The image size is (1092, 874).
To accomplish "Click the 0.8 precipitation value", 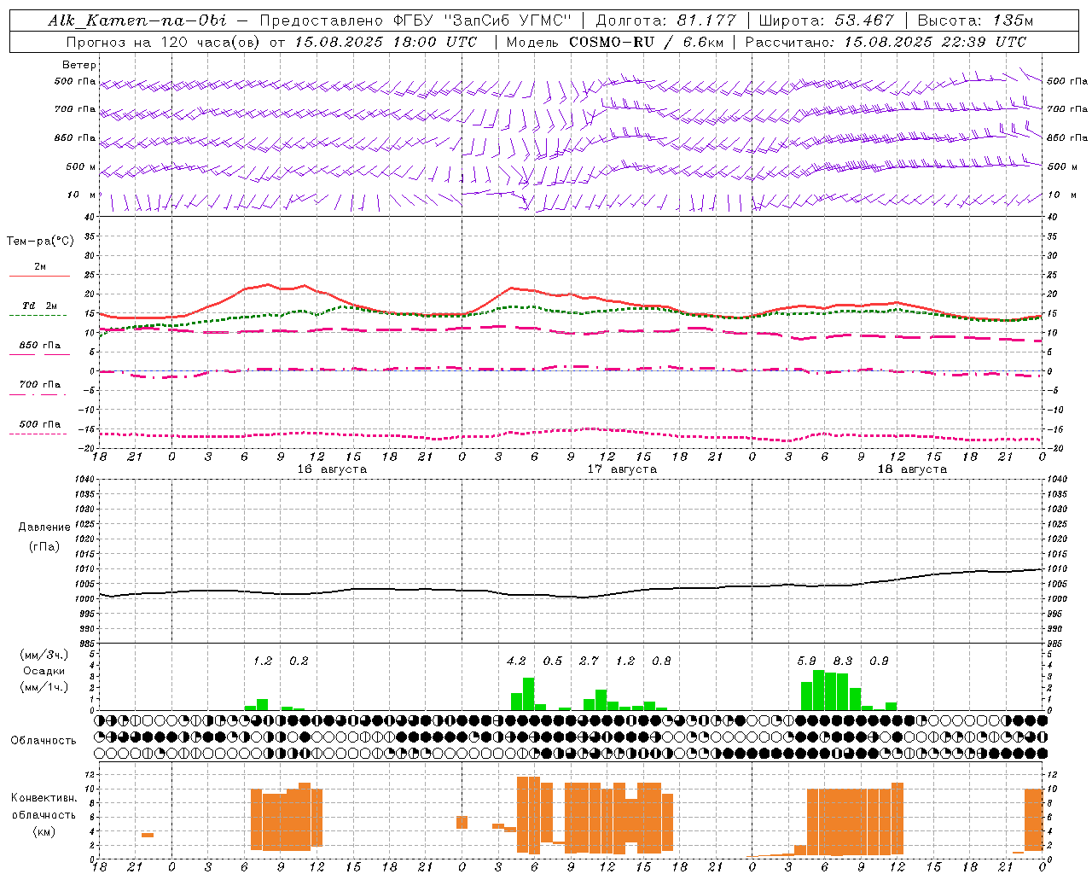I will pos(661,661).
